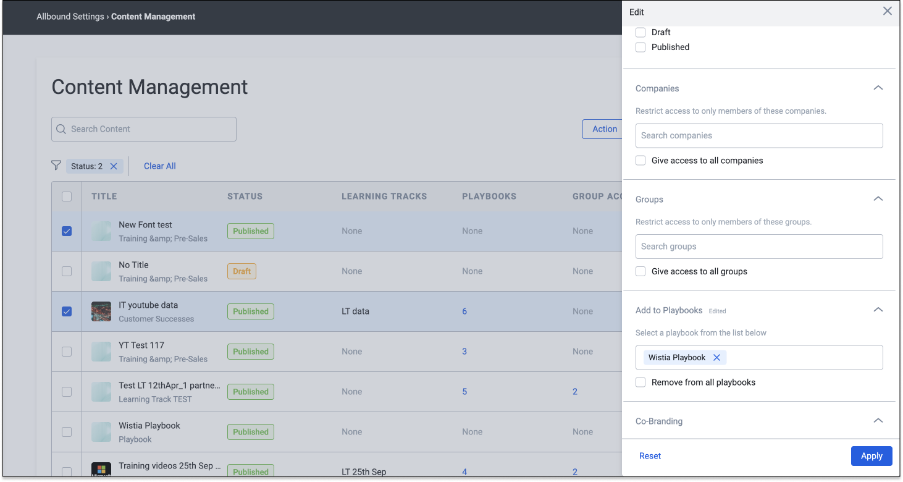Click the Apply button
Screen dimensions: 903x482
(871, 456)
